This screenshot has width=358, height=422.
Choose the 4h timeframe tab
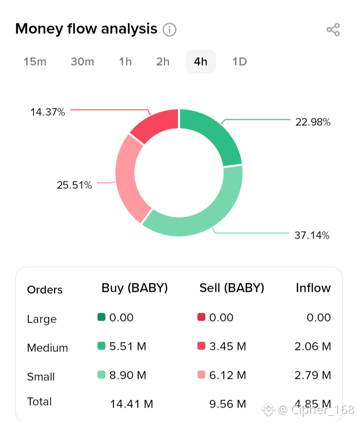pyautogui.click(x=201, y=62)
